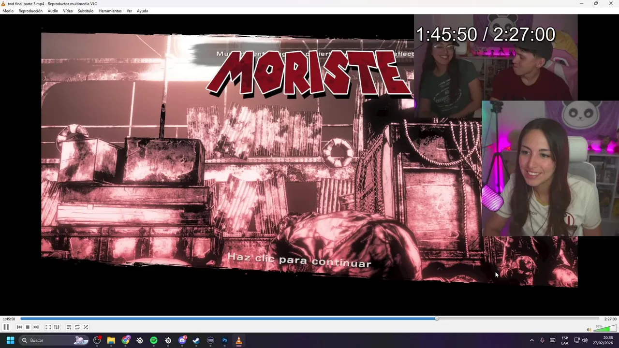
Task: Click 'Haz clic para continuar' in the video
Action: coord(299,260)
